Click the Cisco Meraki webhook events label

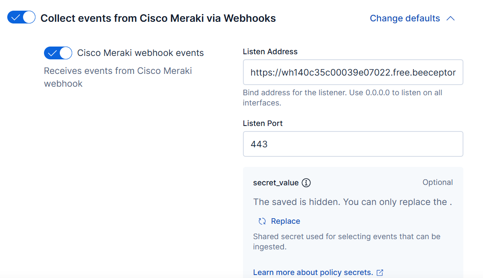click(x=141, y=53)
